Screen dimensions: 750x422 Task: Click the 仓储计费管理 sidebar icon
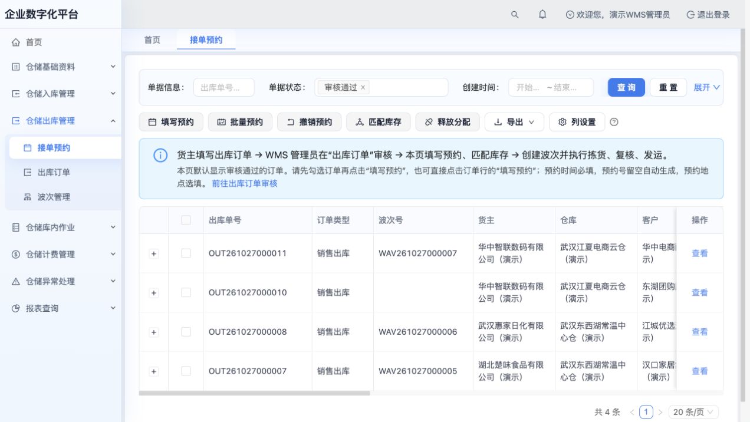[16, 255]
